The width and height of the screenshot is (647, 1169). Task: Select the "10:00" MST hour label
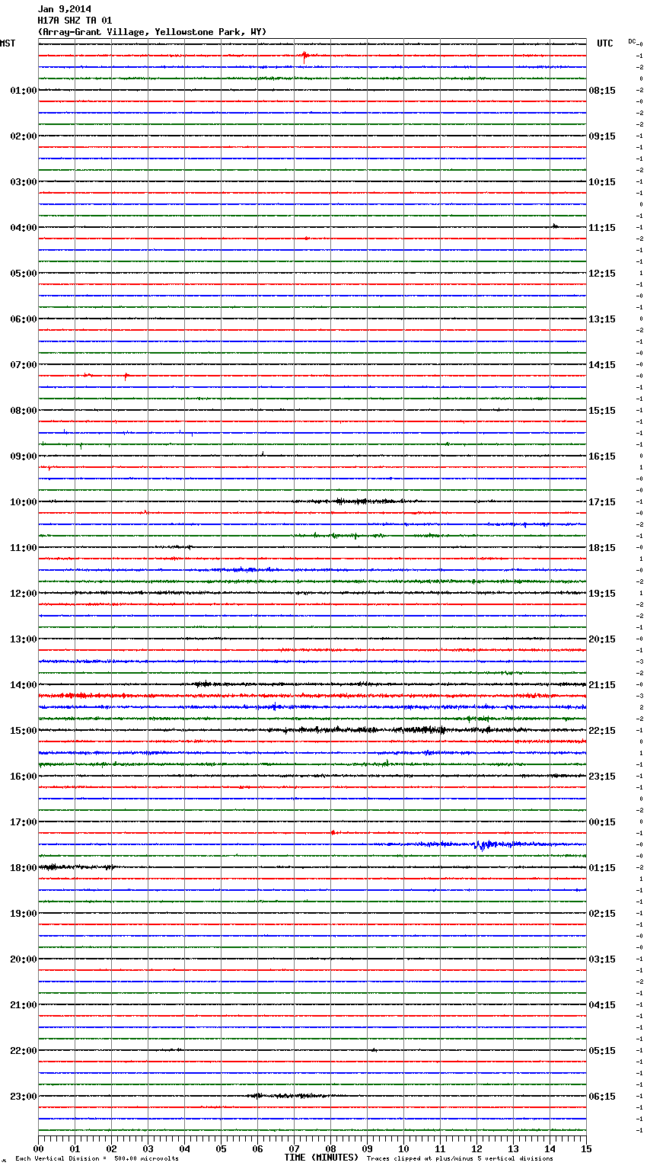pos(24,502)
